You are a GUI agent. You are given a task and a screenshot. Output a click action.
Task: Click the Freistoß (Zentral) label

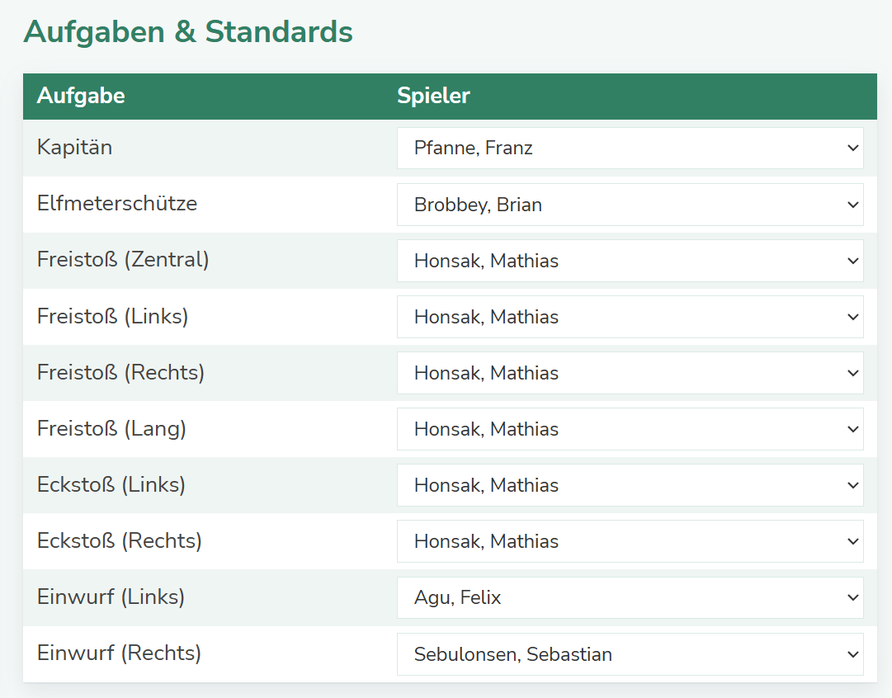[x=123, y=260]
